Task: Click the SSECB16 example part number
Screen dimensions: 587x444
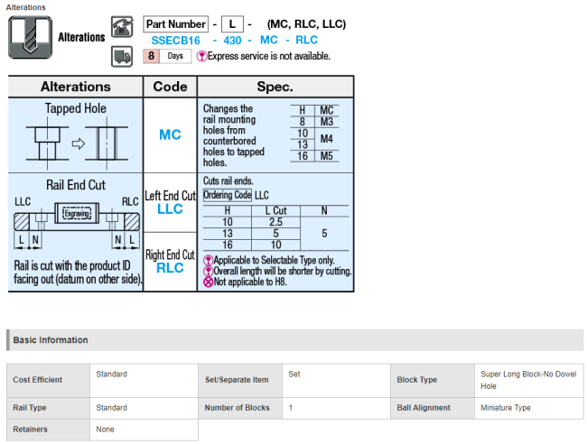Action: coord(174,41)
